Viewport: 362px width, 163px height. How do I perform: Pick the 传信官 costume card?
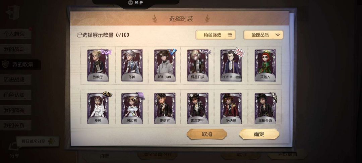coord(165,109)
